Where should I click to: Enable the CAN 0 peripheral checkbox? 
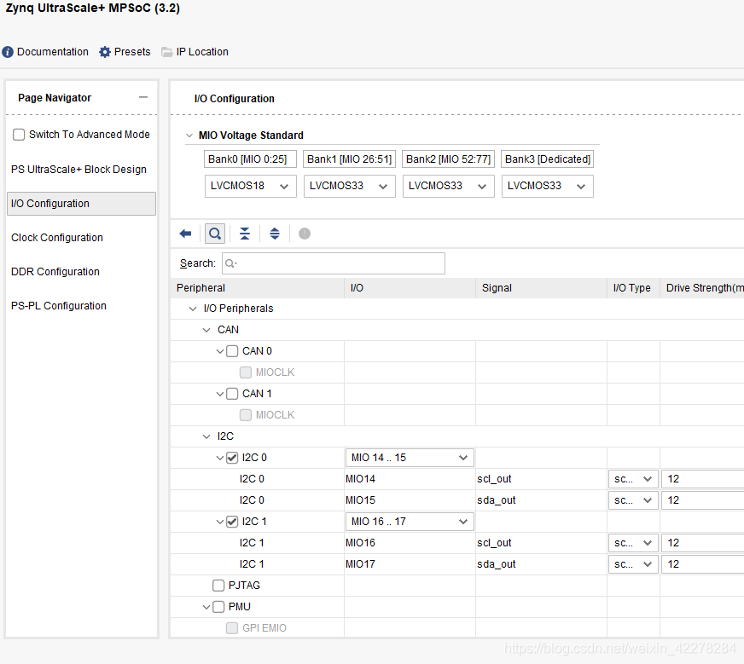coord(231,350)
